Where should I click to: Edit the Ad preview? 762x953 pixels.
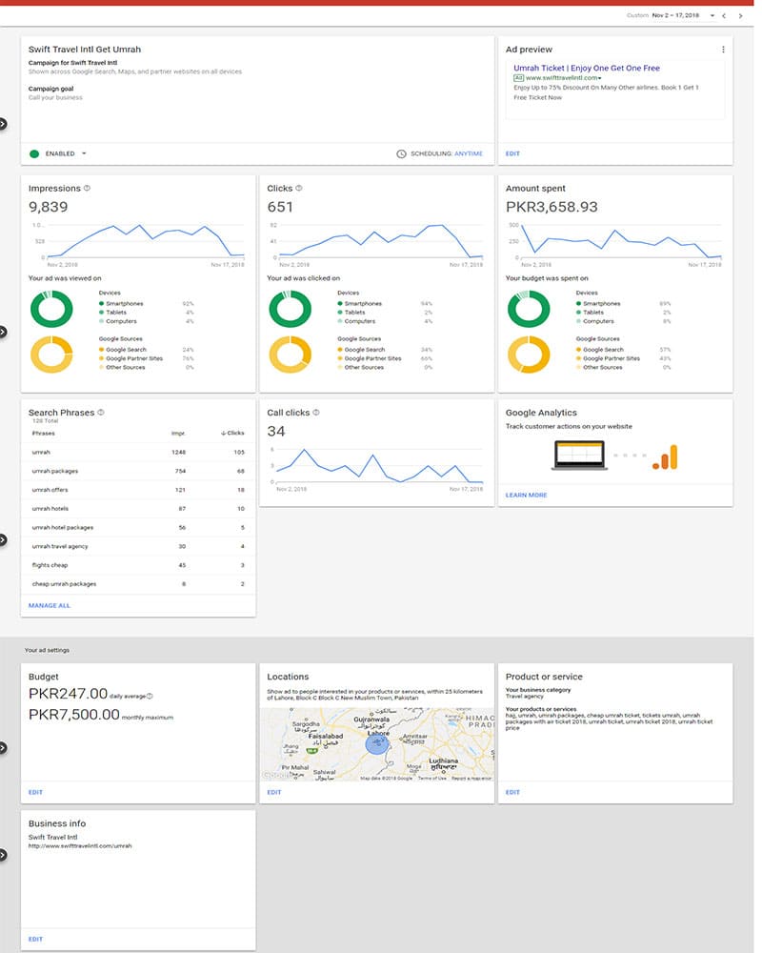pos(512,153)
